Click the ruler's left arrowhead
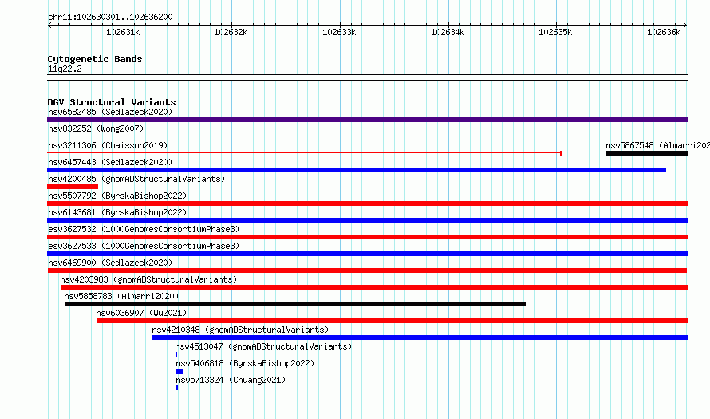 [x=49, y=25]
